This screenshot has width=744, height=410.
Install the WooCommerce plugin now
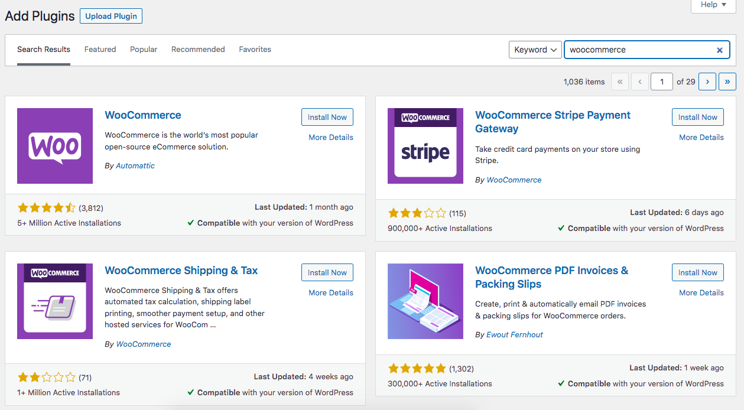click(327, 117)
